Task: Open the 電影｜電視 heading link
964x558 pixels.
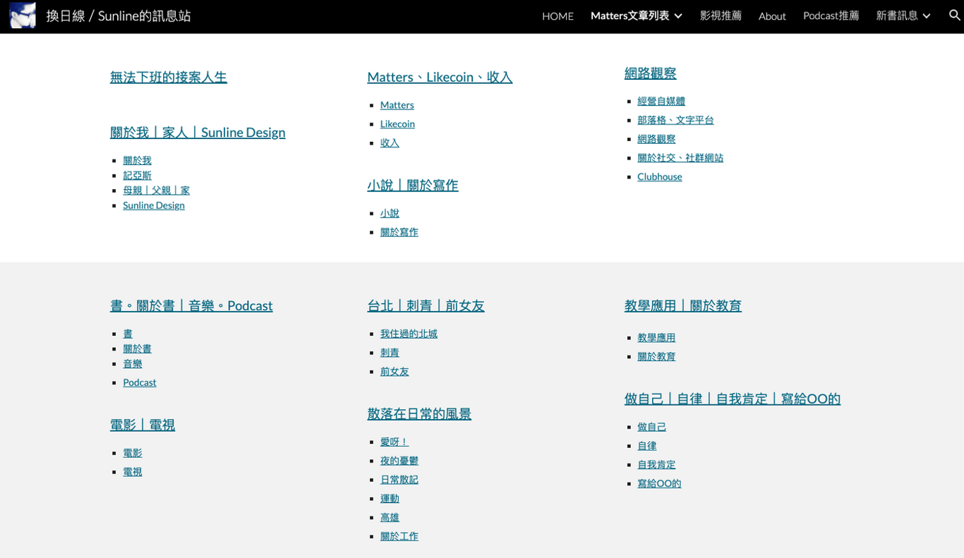Action: [x=143, y=425]
